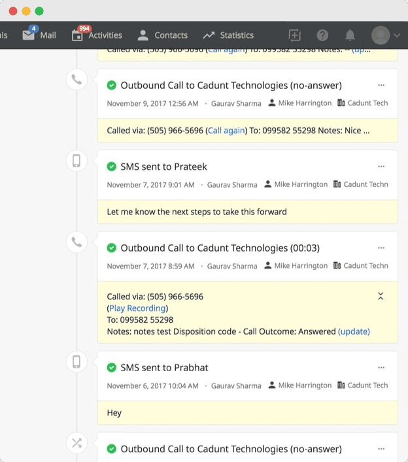Viewport: 408px width, 462px height.
Task: Open more options for bottom no-answer call
Action: [381, 449]
